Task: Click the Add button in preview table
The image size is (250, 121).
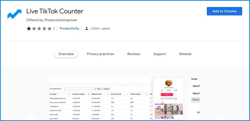Action: [98, 89]
